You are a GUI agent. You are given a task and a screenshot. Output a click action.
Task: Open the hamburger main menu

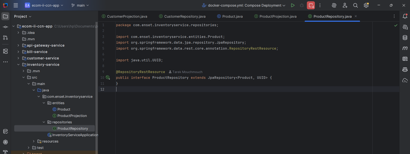tap(16, 5)
